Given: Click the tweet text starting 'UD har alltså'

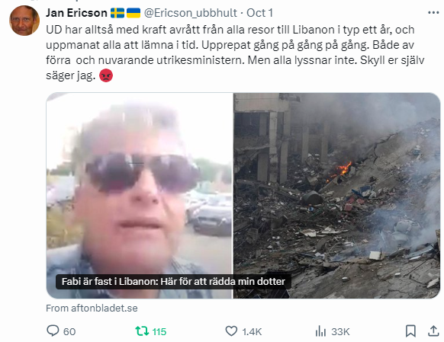Looking at the screenshot, I should 235,53.
